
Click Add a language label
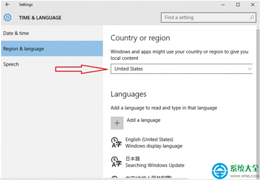tap(144, 120)
